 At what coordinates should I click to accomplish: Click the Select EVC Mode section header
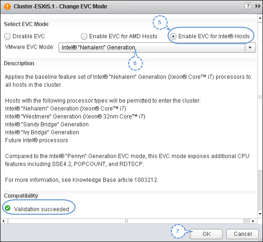coord(26,24)
